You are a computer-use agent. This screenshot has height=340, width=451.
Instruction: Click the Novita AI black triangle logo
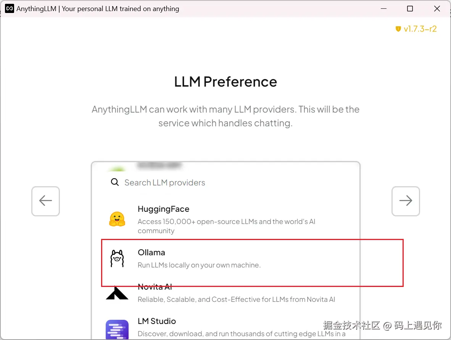pos(117,293)
